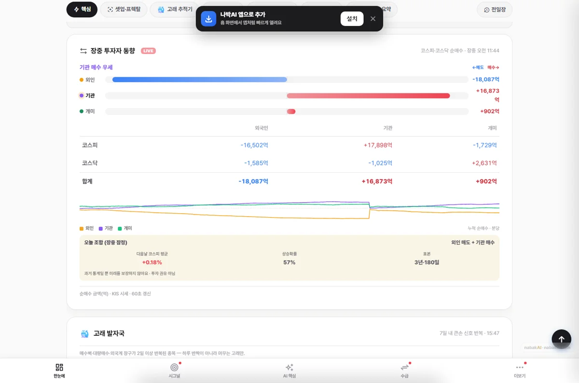
Task: Click the 기관 매수 우세 heading
Action: pos(96,68)
